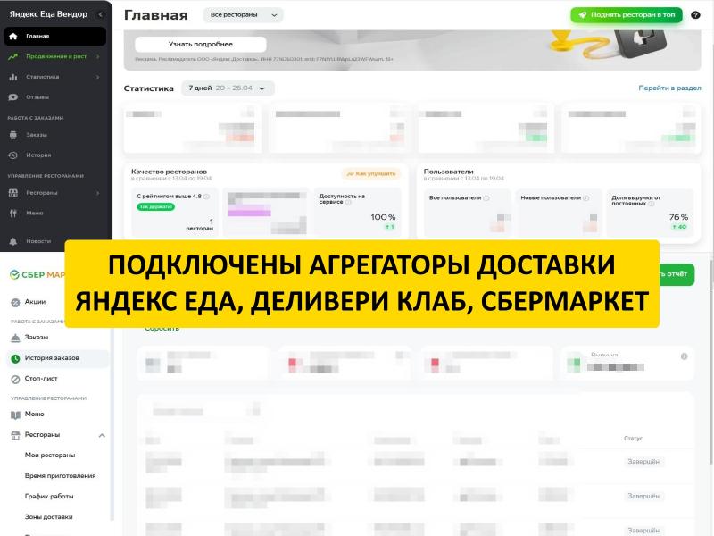Click info icon beside С рейтингом выше 4.8
This screenshot has height=536, width=714.
(x=206, y=197)
